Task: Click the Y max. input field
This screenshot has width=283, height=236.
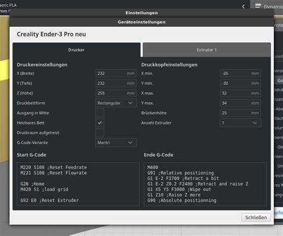Action: coord(241,103)
